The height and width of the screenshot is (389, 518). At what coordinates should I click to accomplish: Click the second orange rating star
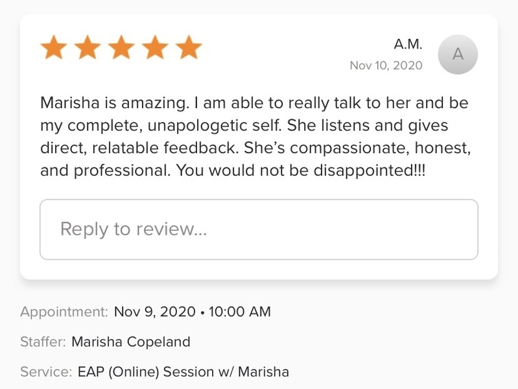point(88,48)
